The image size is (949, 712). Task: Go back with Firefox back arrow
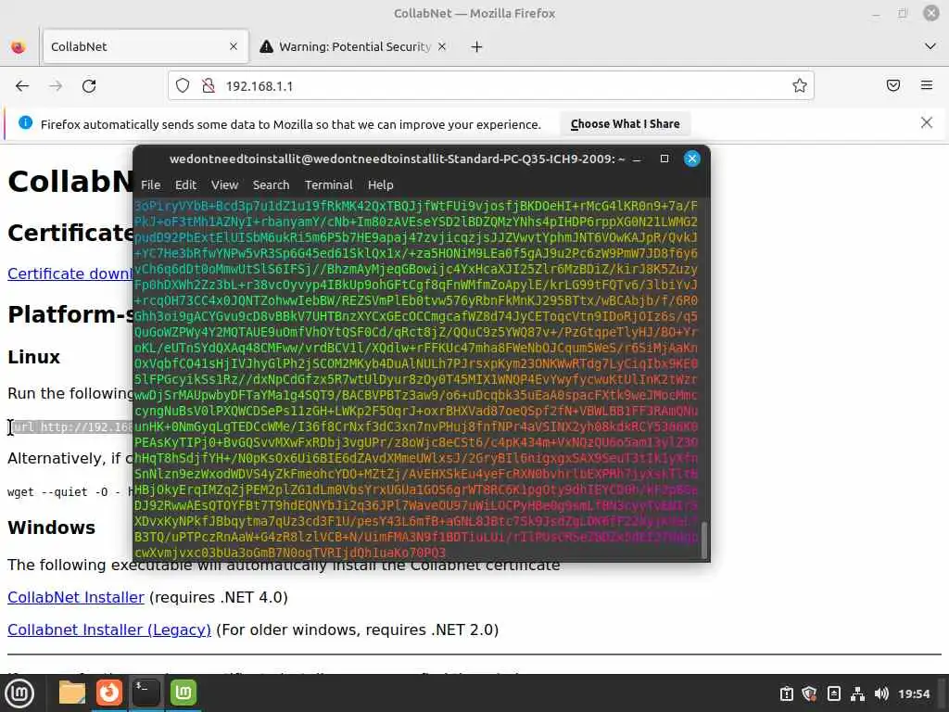(x=22, y=86)
